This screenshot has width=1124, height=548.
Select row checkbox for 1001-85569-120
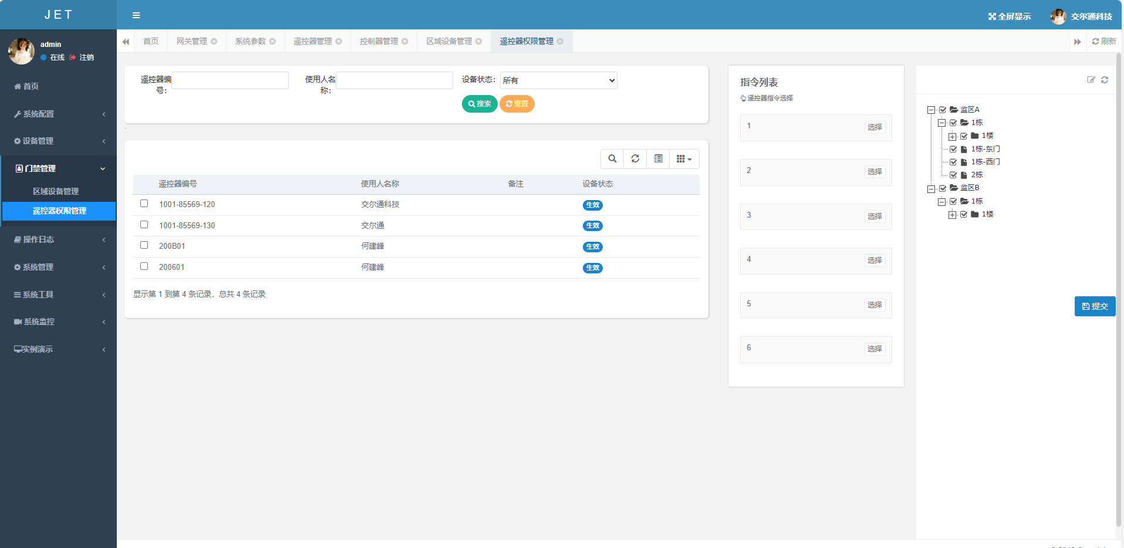coord(144,204)
